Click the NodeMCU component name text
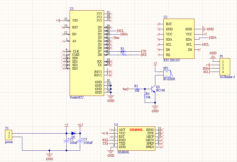Viewport: 237px width, 162px height. point(77,97)
